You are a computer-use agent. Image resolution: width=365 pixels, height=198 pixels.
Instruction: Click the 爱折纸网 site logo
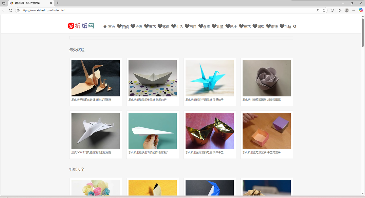point(81,26)
